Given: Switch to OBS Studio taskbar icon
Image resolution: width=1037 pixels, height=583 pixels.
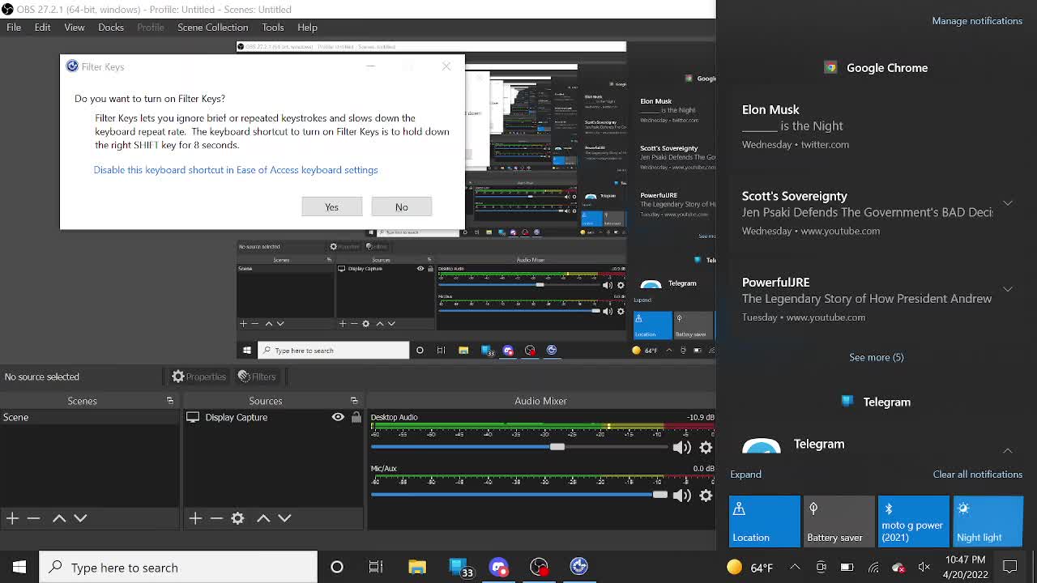Looking at the screenshot, I should coord(539,567).
